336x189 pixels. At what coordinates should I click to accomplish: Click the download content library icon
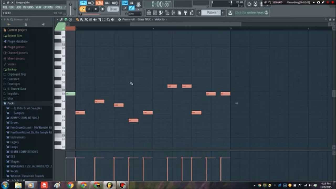[230, 13]
